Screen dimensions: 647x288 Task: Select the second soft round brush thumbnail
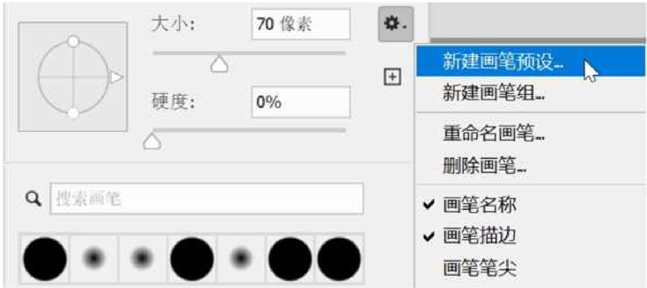coord(142,257)
